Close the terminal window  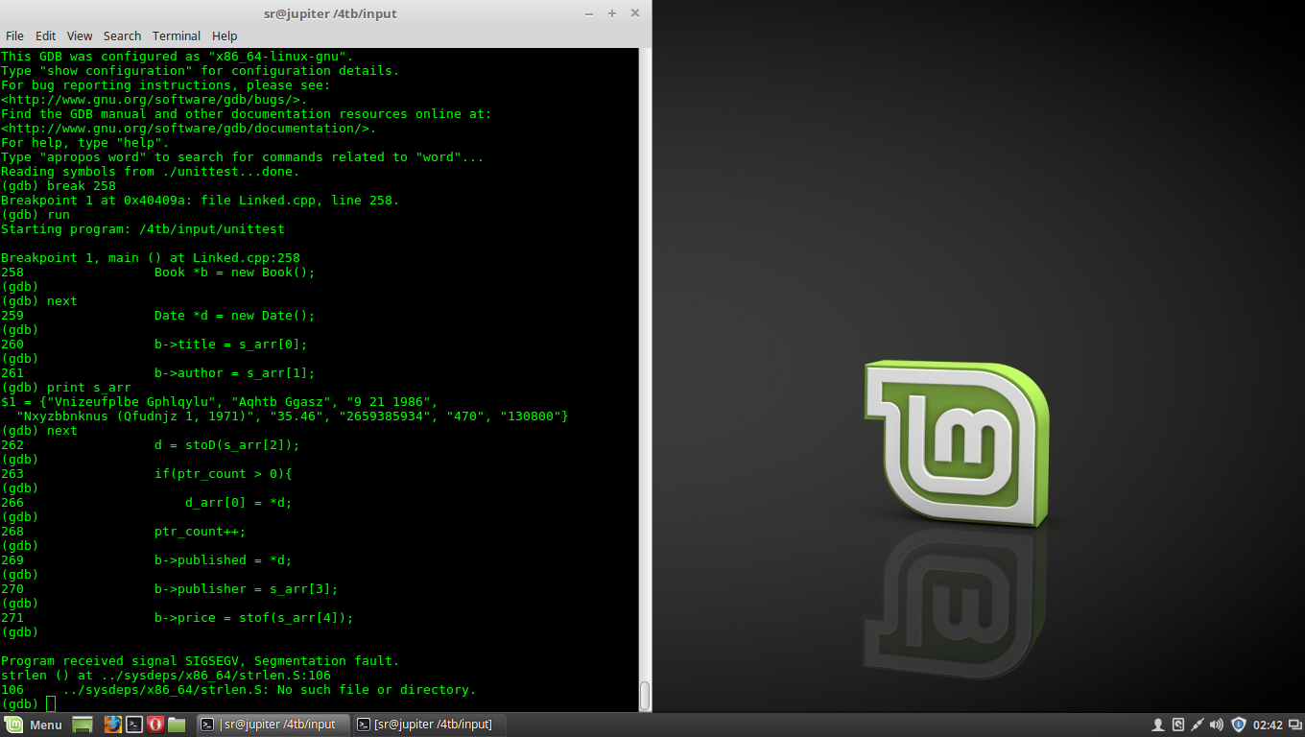click(x=634, y=13)
